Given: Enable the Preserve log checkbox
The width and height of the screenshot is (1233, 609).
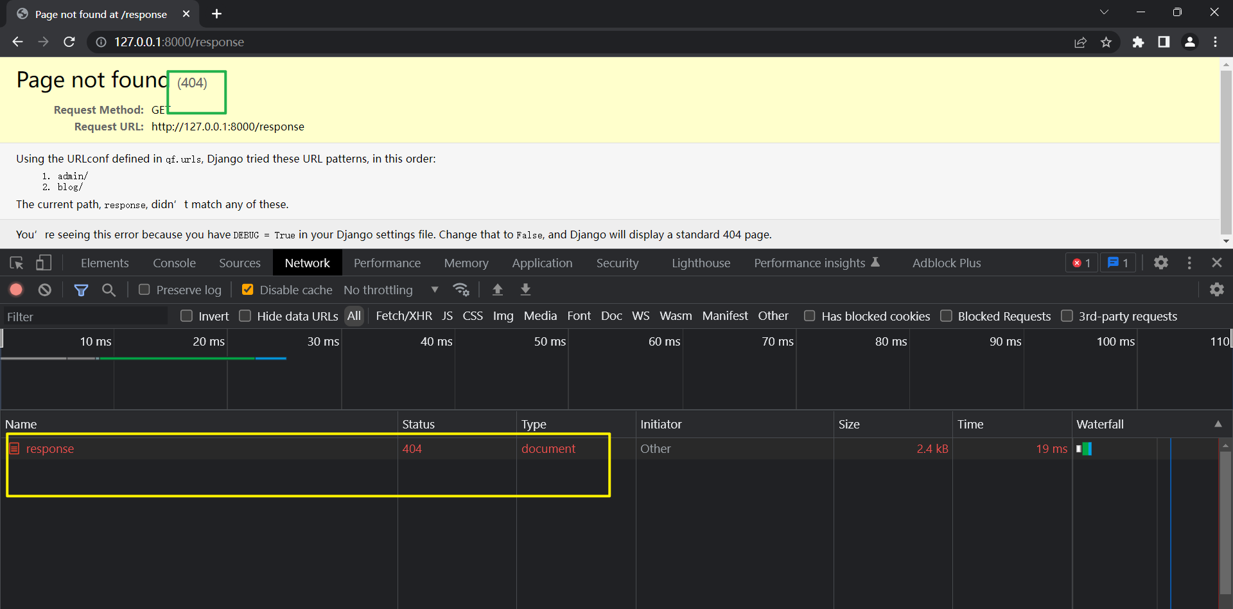Looking at the screenshot, I should point(144,290).
